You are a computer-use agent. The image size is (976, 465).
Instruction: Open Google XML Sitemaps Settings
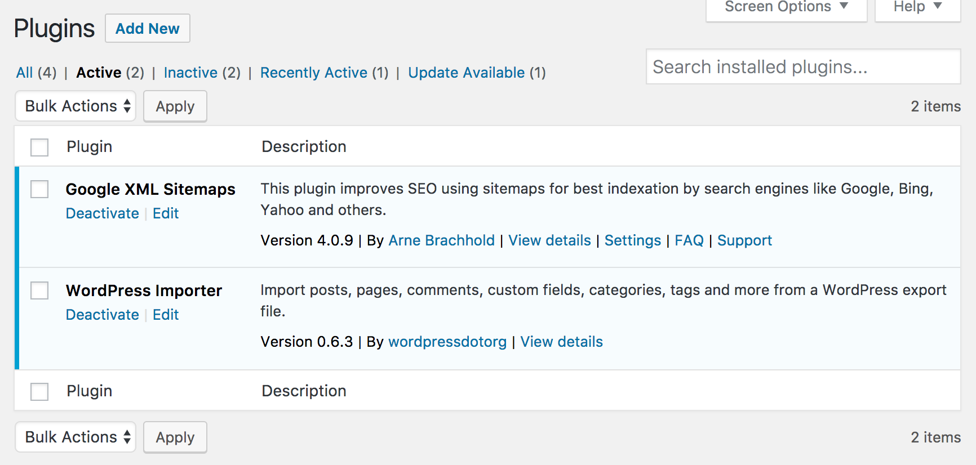tap(633, 240)
